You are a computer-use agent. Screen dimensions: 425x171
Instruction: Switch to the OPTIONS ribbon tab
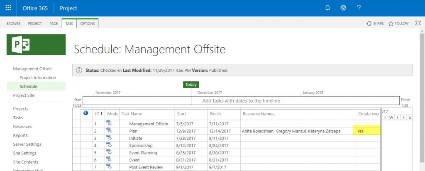[88, 24]
